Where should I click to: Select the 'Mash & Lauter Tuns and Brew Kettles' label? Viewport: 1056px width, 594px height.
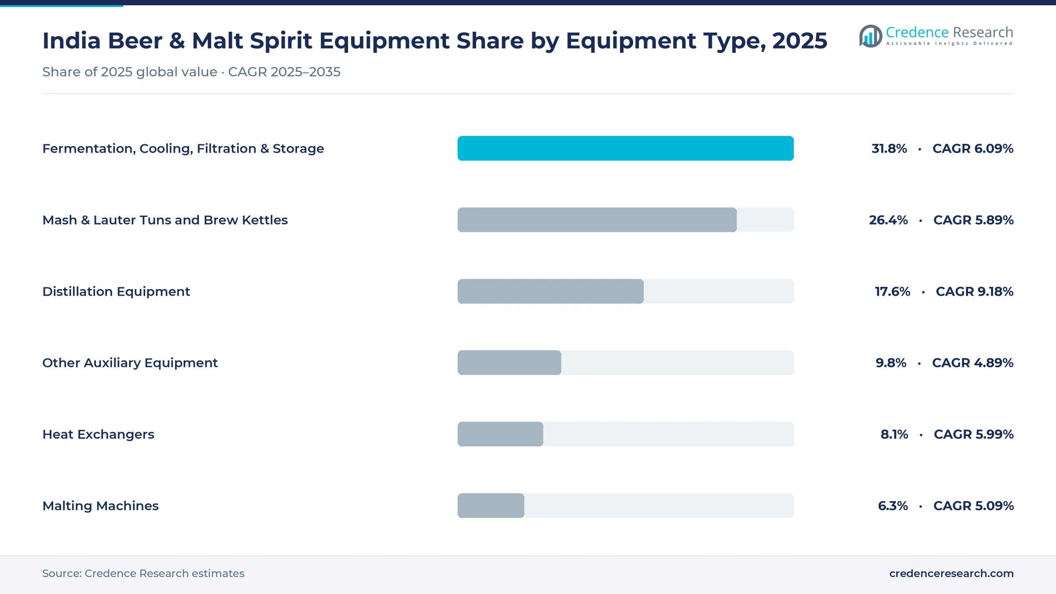pos(165,220)
